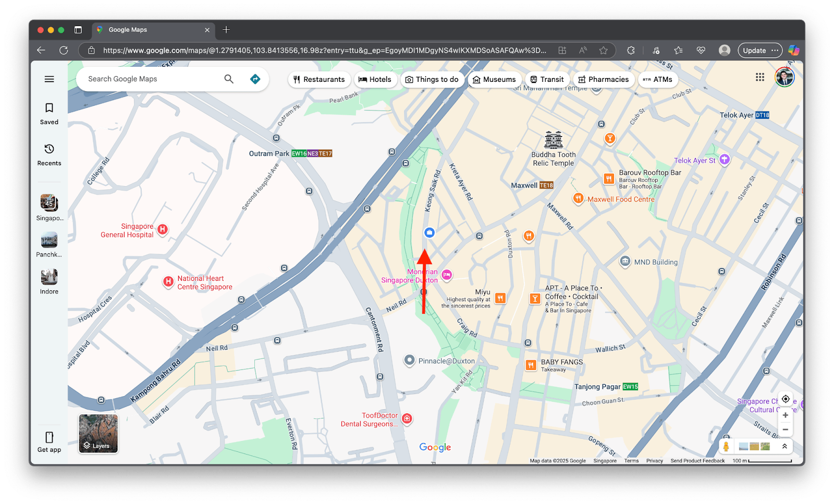834x504 pixels.
Task: Open a new browser tab
Action: 226,30
